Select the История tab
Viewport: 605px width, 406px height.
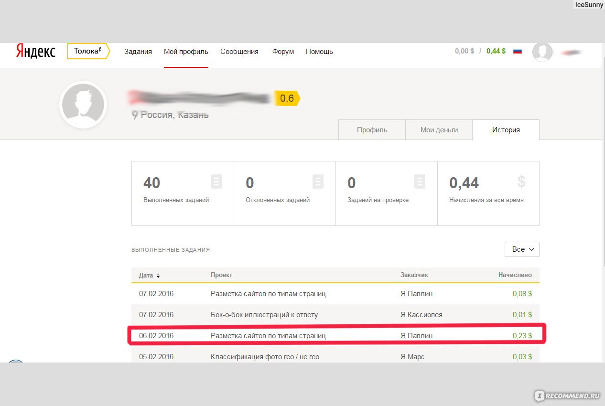pyautogui.click(x=506, y=130)
